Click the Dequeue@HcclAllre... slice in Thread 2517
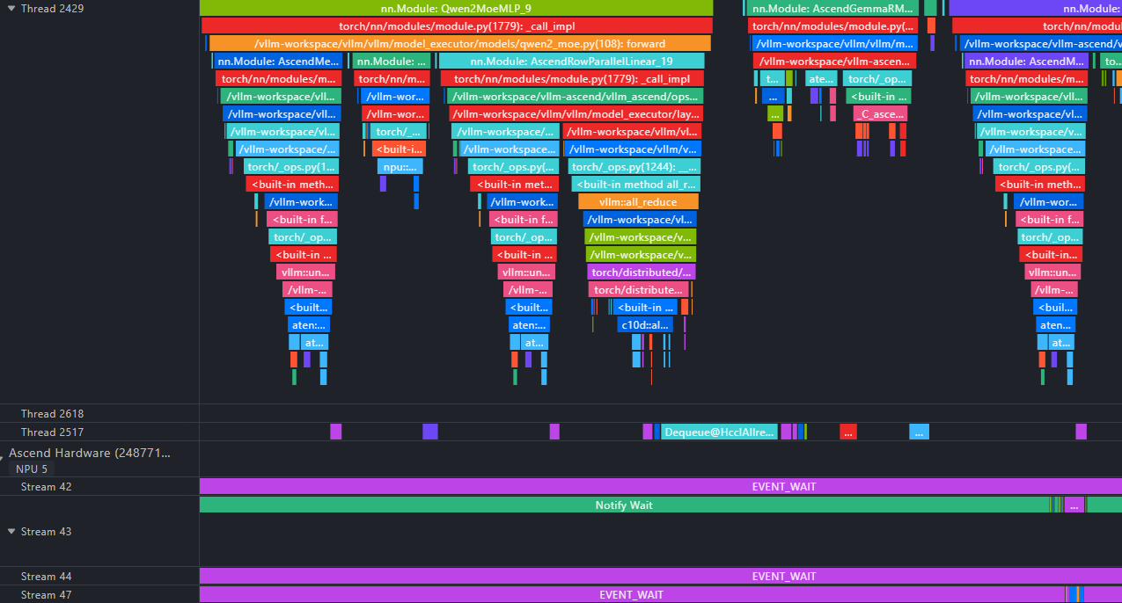The height and width of the screenshot is (603, 1122). point(719,432)
